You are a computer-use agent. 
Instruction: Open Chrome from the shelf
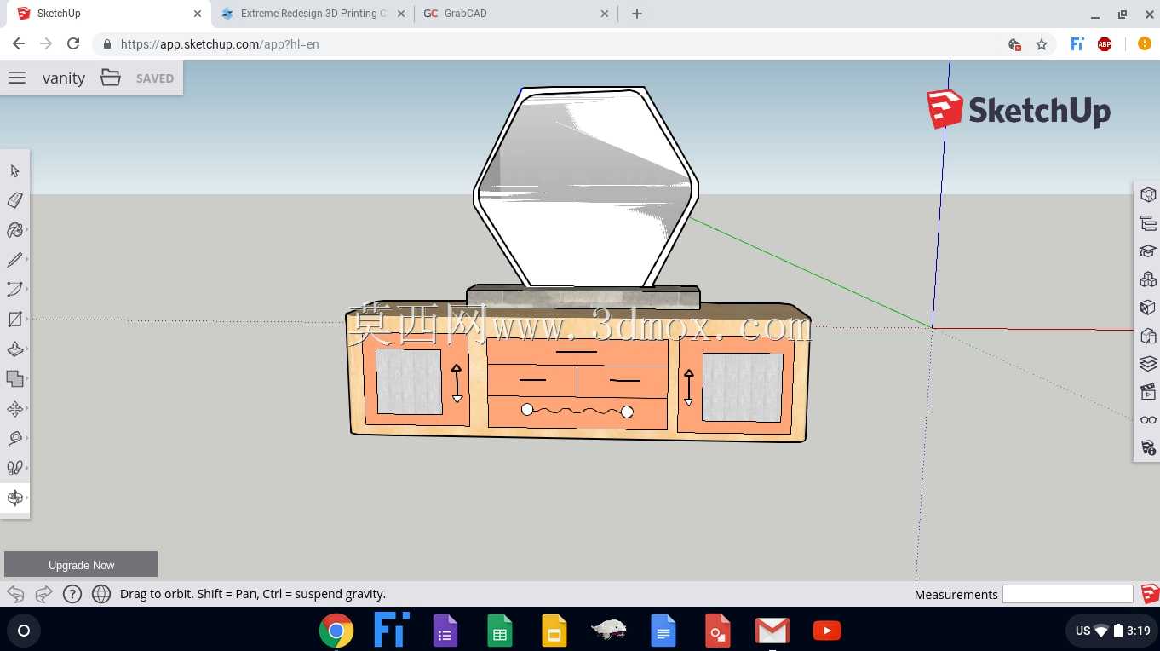point(336,631)
